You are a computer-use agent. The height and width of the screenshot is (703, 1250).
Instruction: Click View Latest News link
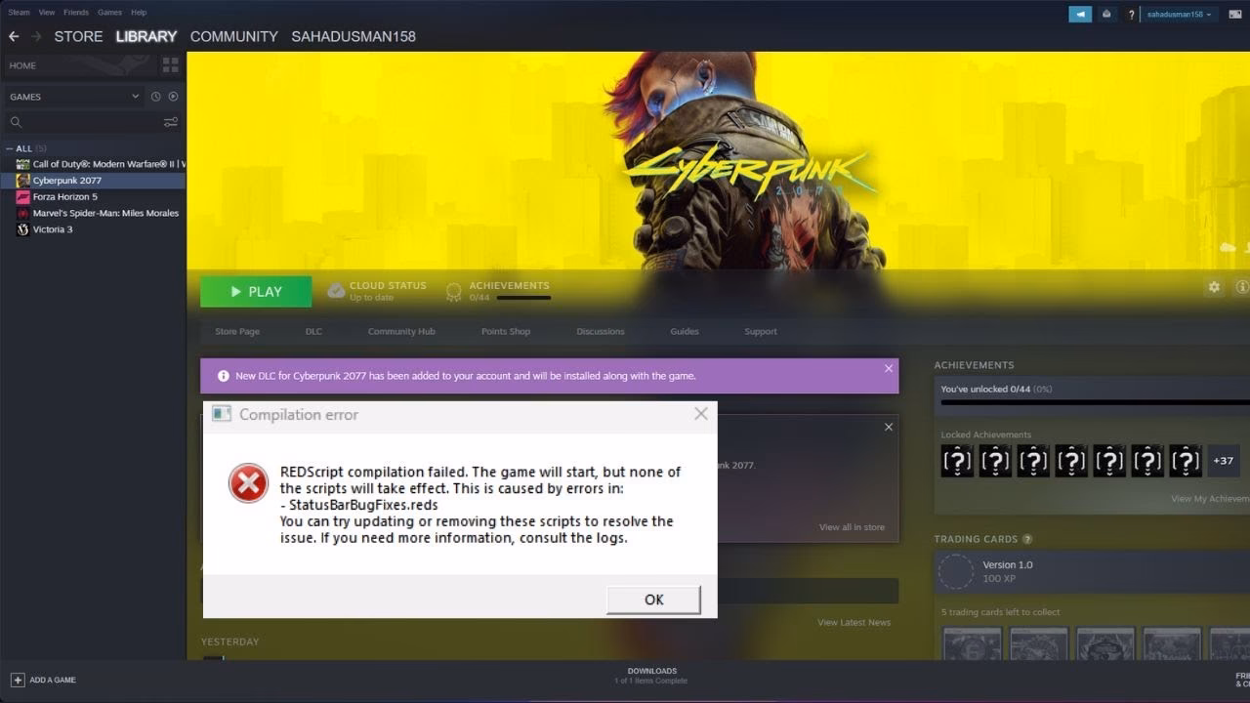[x=854, y=622]
